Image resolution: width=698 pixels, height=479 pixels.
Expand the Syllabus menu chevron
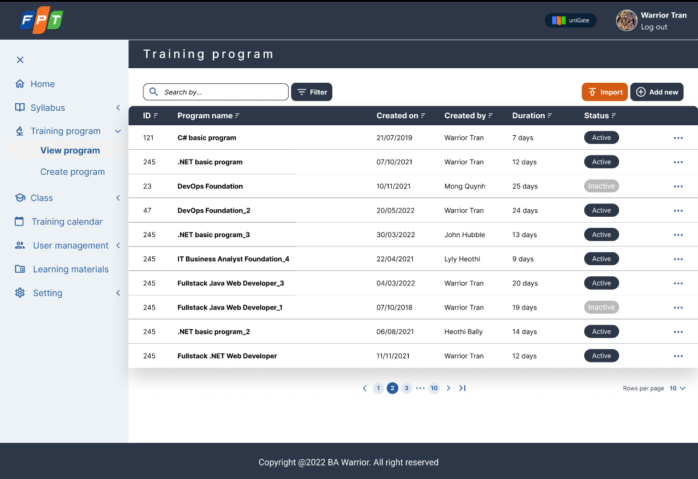(x=118, y=108)
